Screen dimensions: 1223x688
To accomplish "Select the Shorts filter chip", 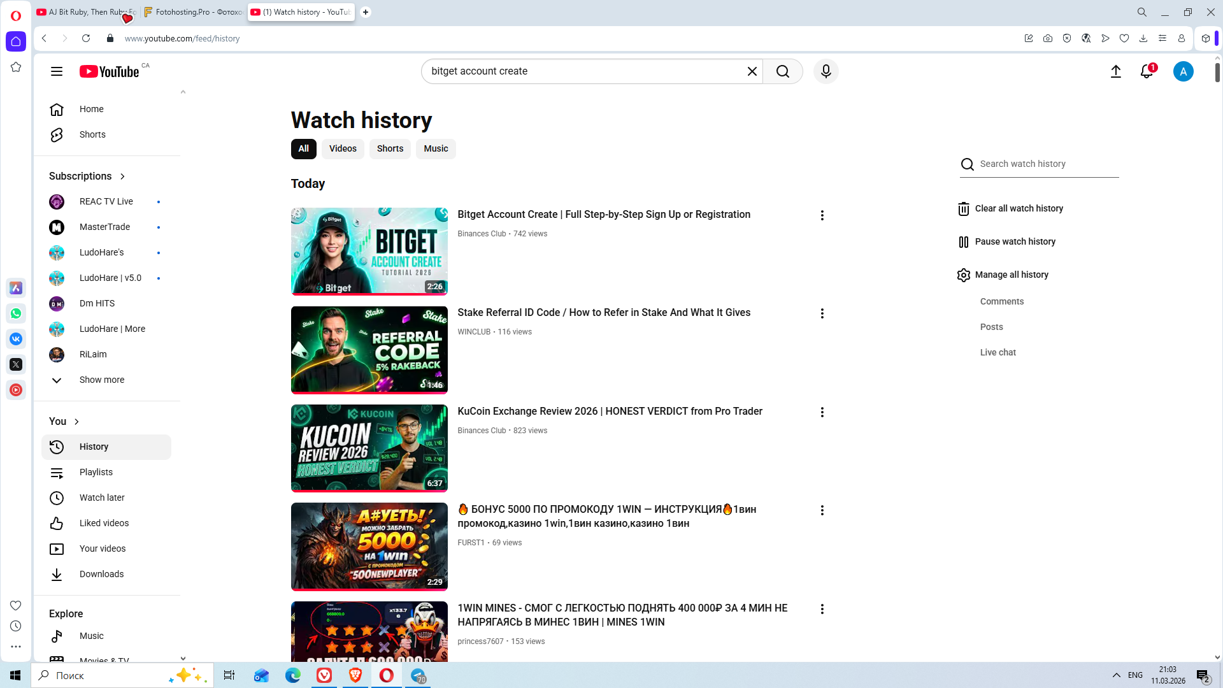I will 390,148.
